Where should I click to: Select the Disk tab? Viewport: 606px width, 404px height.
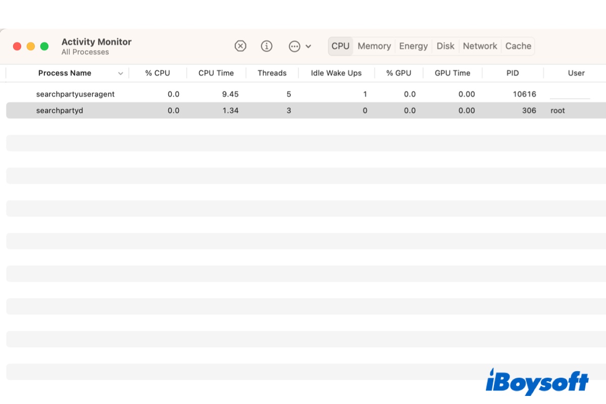pyautogui.click(x=445, y=46)
